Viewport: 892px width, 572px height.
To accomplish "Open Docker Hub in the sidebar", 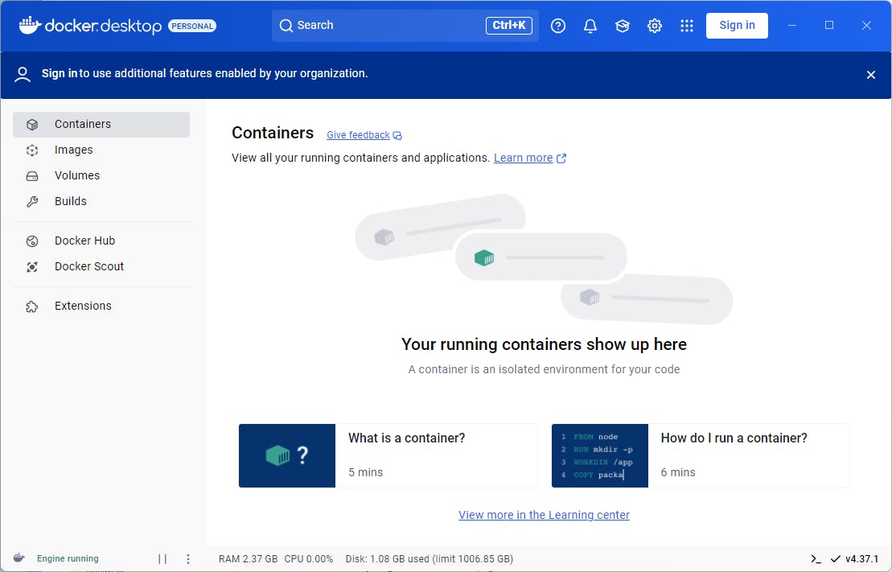I will pyautogui.click(x=101, y=241).
